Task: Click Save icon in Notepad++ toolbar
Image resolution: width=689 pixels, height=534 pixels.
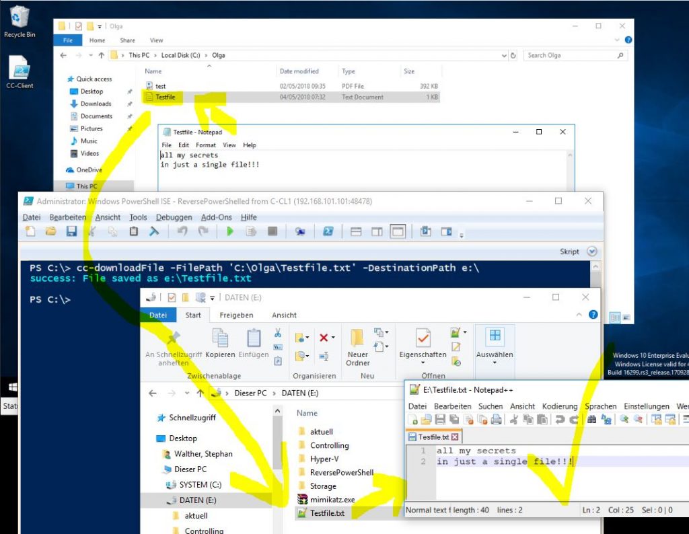Action: 440,420
